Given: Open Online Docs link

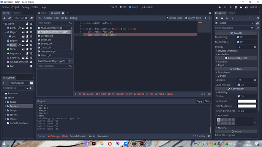Looking at the screenshot, I should [174, 18].
